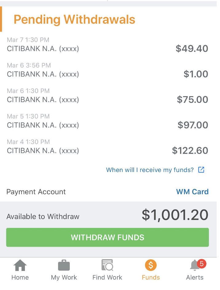
Task: Select the Mar 7 $49.40 withdrawal row
Action: [107, 45]
